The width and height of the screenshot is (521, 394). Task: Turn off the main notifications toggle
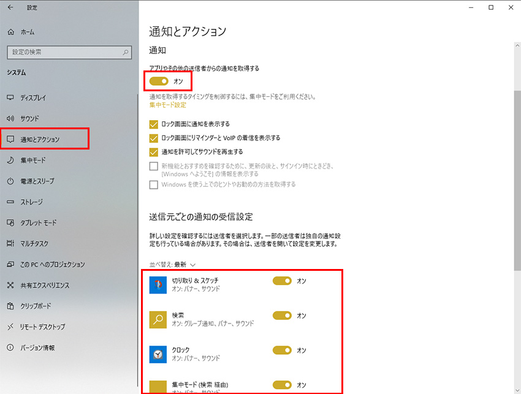(159, 81)
